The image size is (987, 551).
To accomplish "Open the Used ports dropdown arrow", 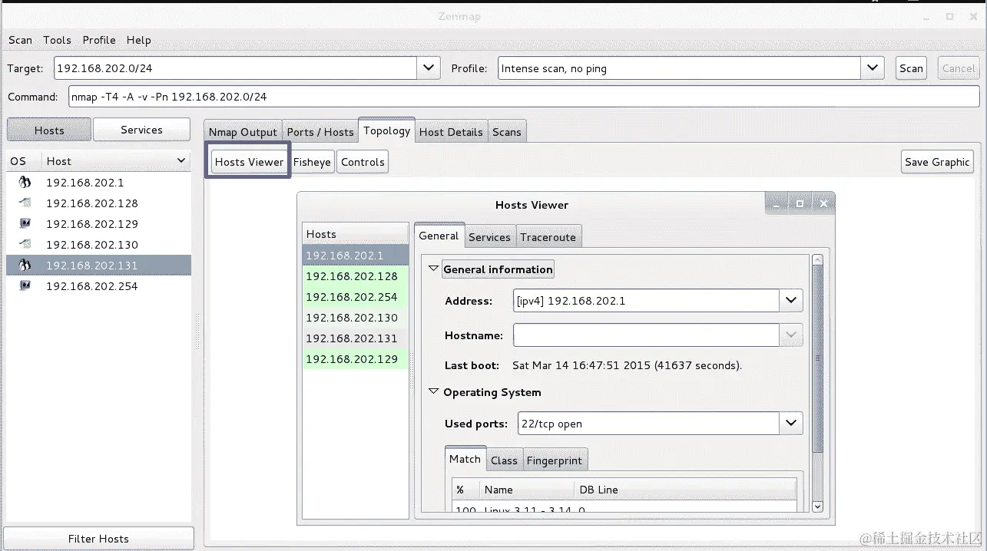I will point(791,423).
